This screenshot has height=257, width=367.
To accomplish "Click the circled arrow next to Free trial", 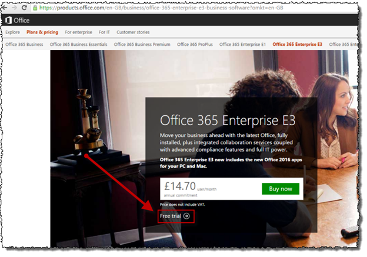I will pos(186,216).
